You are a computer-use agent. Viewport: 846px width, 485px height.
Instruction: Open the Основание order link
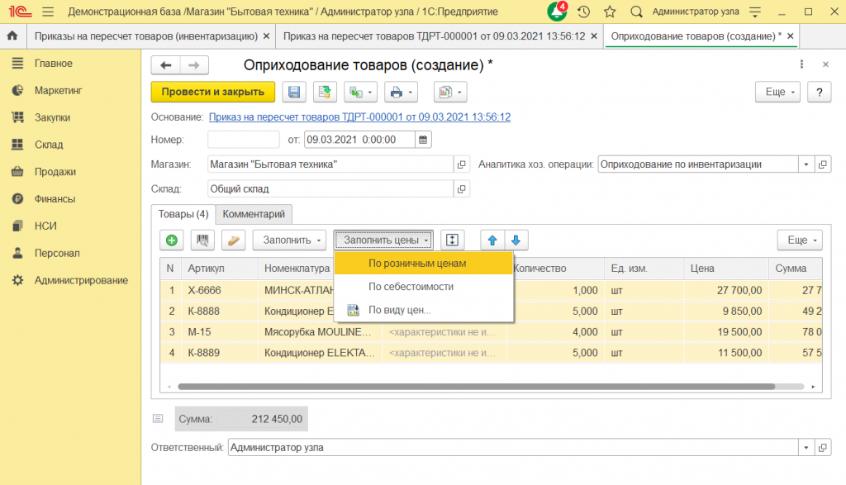[359, 117]
